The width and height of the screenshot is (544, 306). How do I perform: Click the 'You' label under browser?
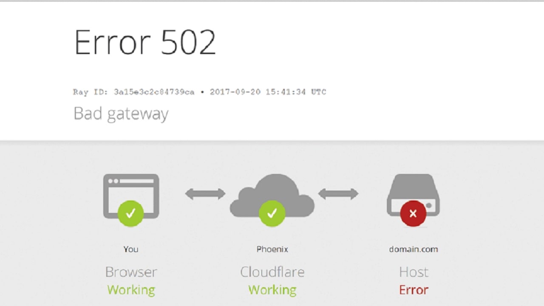[131, 249]
